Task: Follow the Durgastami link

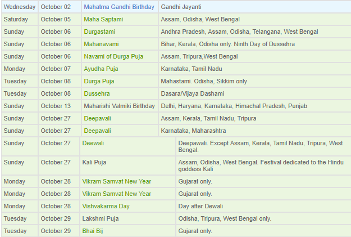Action: click(x=99, y=32)
